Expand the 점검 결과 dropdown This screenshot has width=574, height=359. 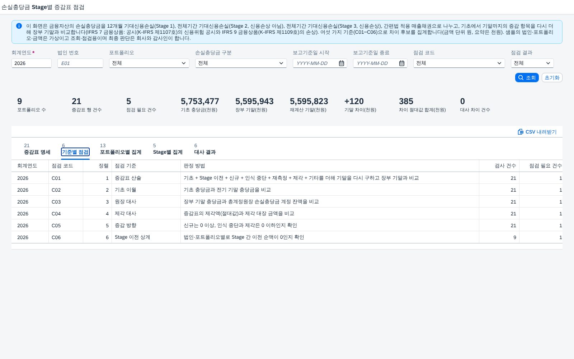click(548, 63)
